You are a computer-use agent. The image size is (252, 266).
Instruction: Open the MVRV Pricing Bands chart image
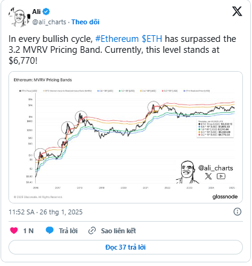[125, 137]
